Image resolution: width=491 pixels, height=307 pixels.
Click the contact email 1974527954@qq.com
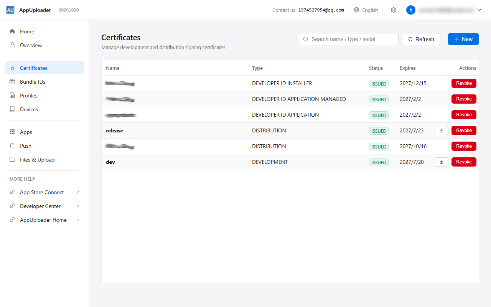tap(321, 10)
